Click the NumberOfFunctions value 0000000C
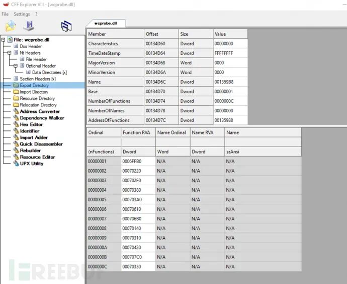347x284 pixels. (230, 101)
